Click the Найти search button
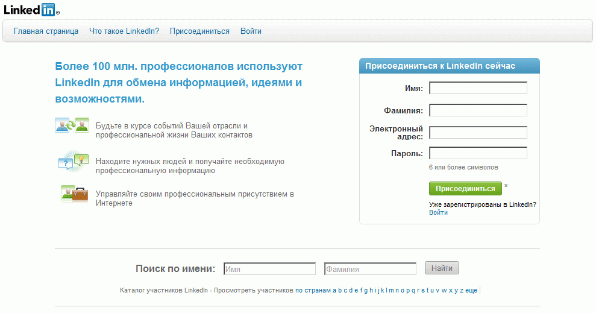Viewport: 596px width, 313px height. [x=442, y=268]
